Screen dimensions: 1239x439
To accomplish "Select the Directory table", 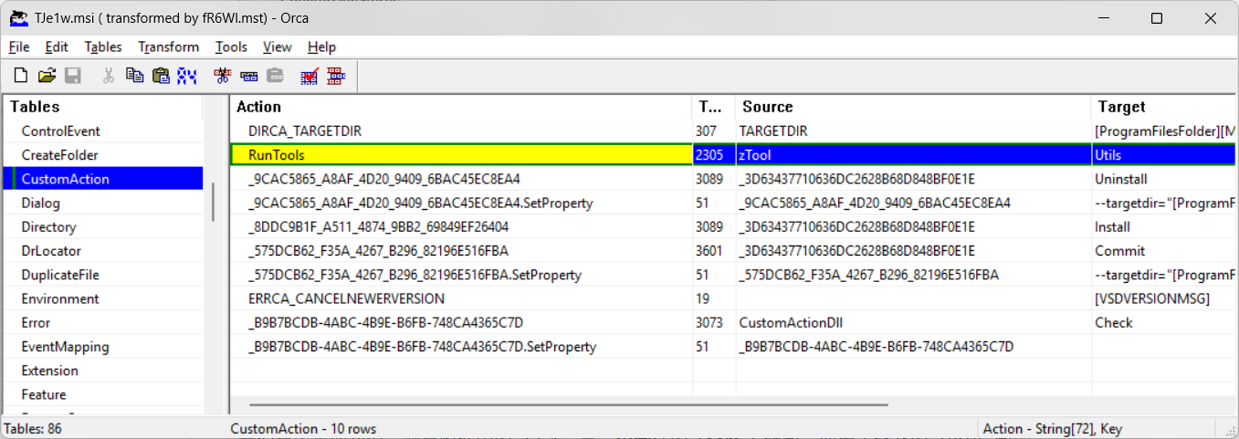I will [48, 226].
